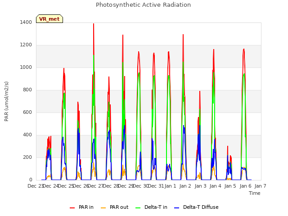Click the y-axis label PAR (umol/m2/s)

(6, 101)
